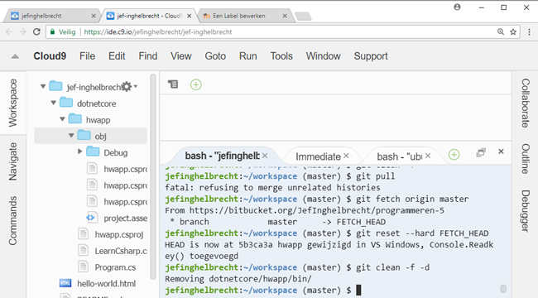Close the Een Label bewerken browser tab
This screenshot has width=538, height=298.
[x=285, y=16]
